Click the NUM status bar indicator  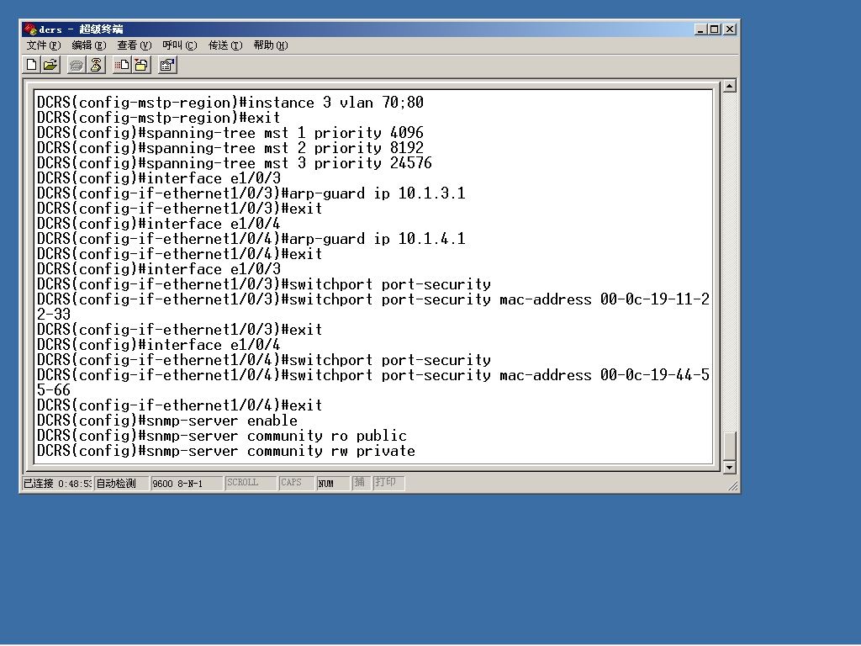click(x=333, y=483)
